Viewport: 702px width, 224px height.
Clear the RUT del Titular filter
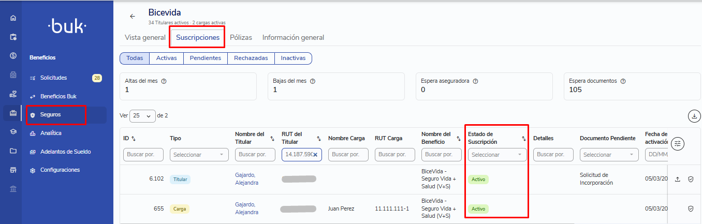point(315,155)
